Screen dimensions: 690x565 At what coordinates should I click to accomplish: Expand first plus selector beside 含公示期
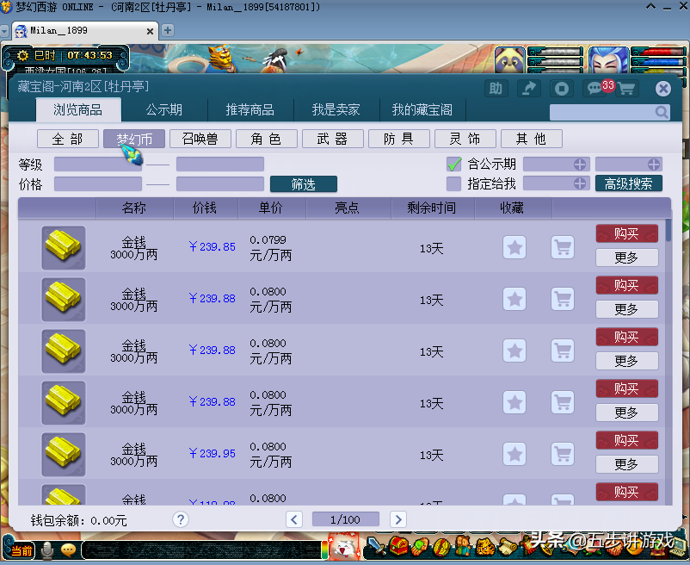[x=580, y=165]
